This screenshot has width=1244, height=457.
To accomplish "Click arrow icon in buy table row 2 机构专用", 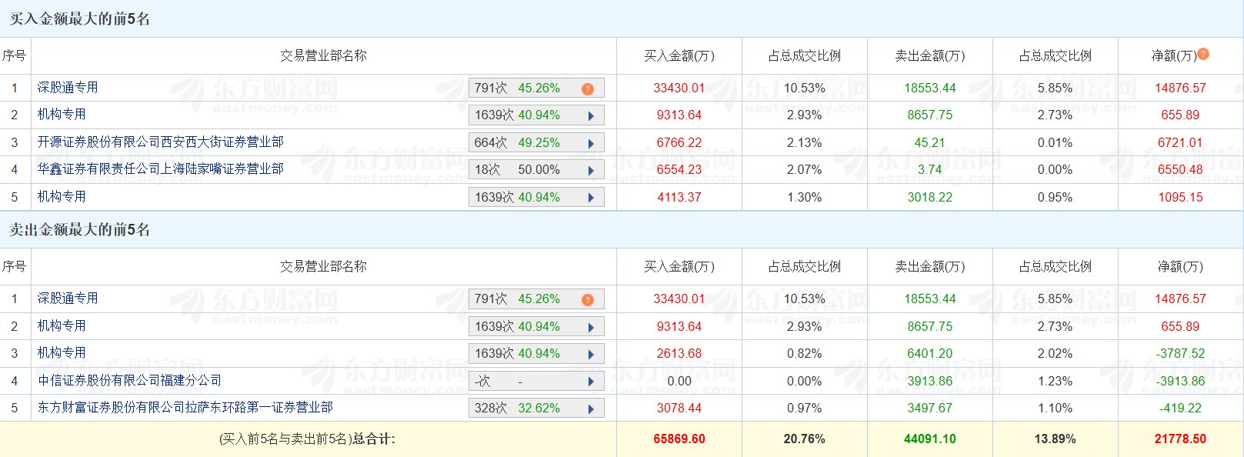I will coord(591,115).
